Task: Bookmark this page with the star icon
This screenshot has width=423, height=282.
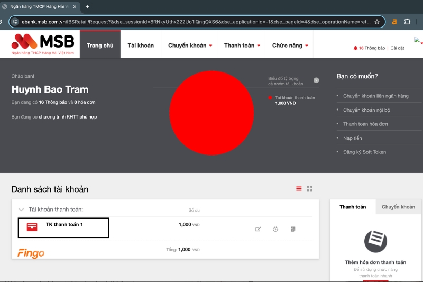Action: click(x=377, y=22)
